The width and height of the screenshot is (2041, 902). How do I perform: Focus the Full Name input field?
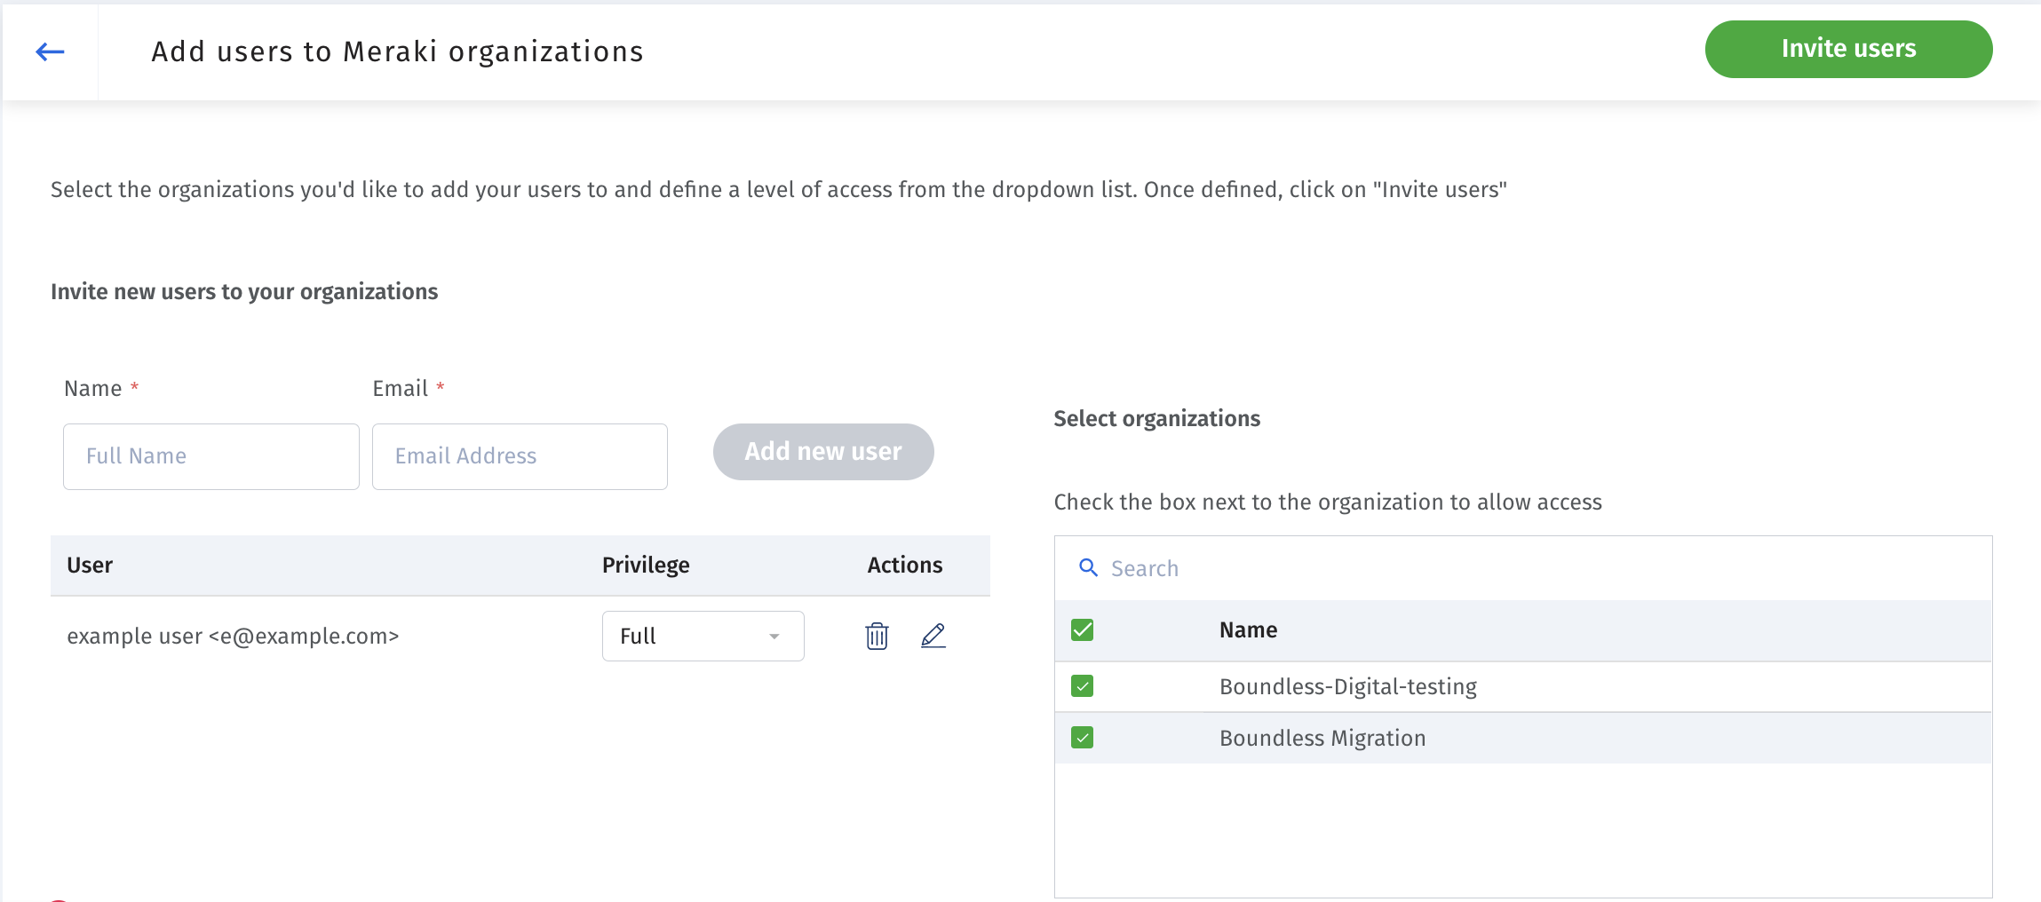click(x=211, y=456)
